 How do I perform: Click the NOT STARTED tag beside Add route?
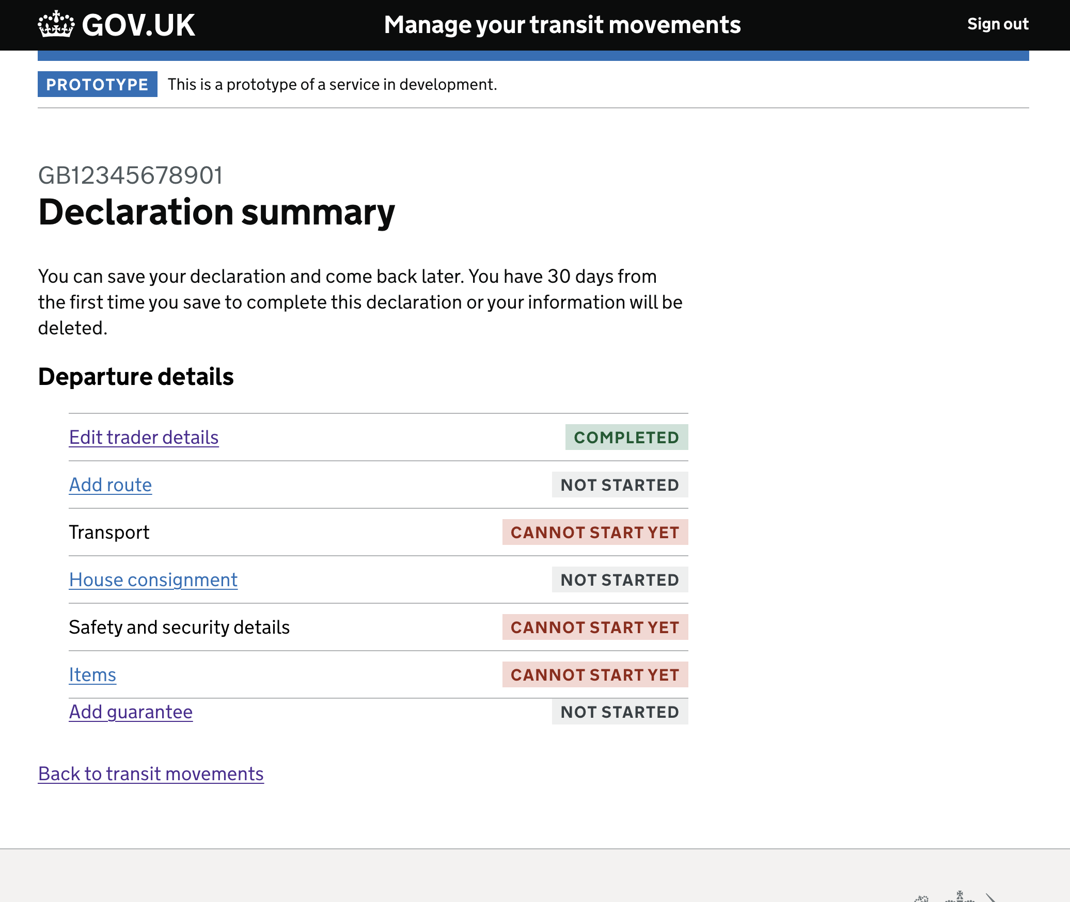(620, 485)
